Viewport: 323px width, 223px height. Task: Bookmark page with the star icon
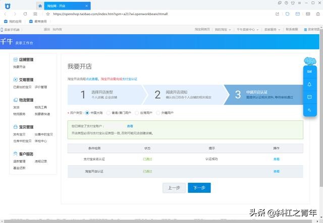(48, 14)
